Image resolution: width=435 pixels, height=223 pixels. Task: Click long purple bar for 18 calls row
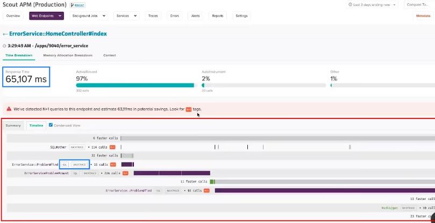[x=325, y=191]
